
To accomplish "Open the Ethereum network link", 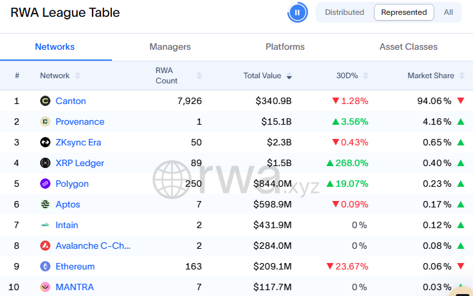I will (75, 266).
